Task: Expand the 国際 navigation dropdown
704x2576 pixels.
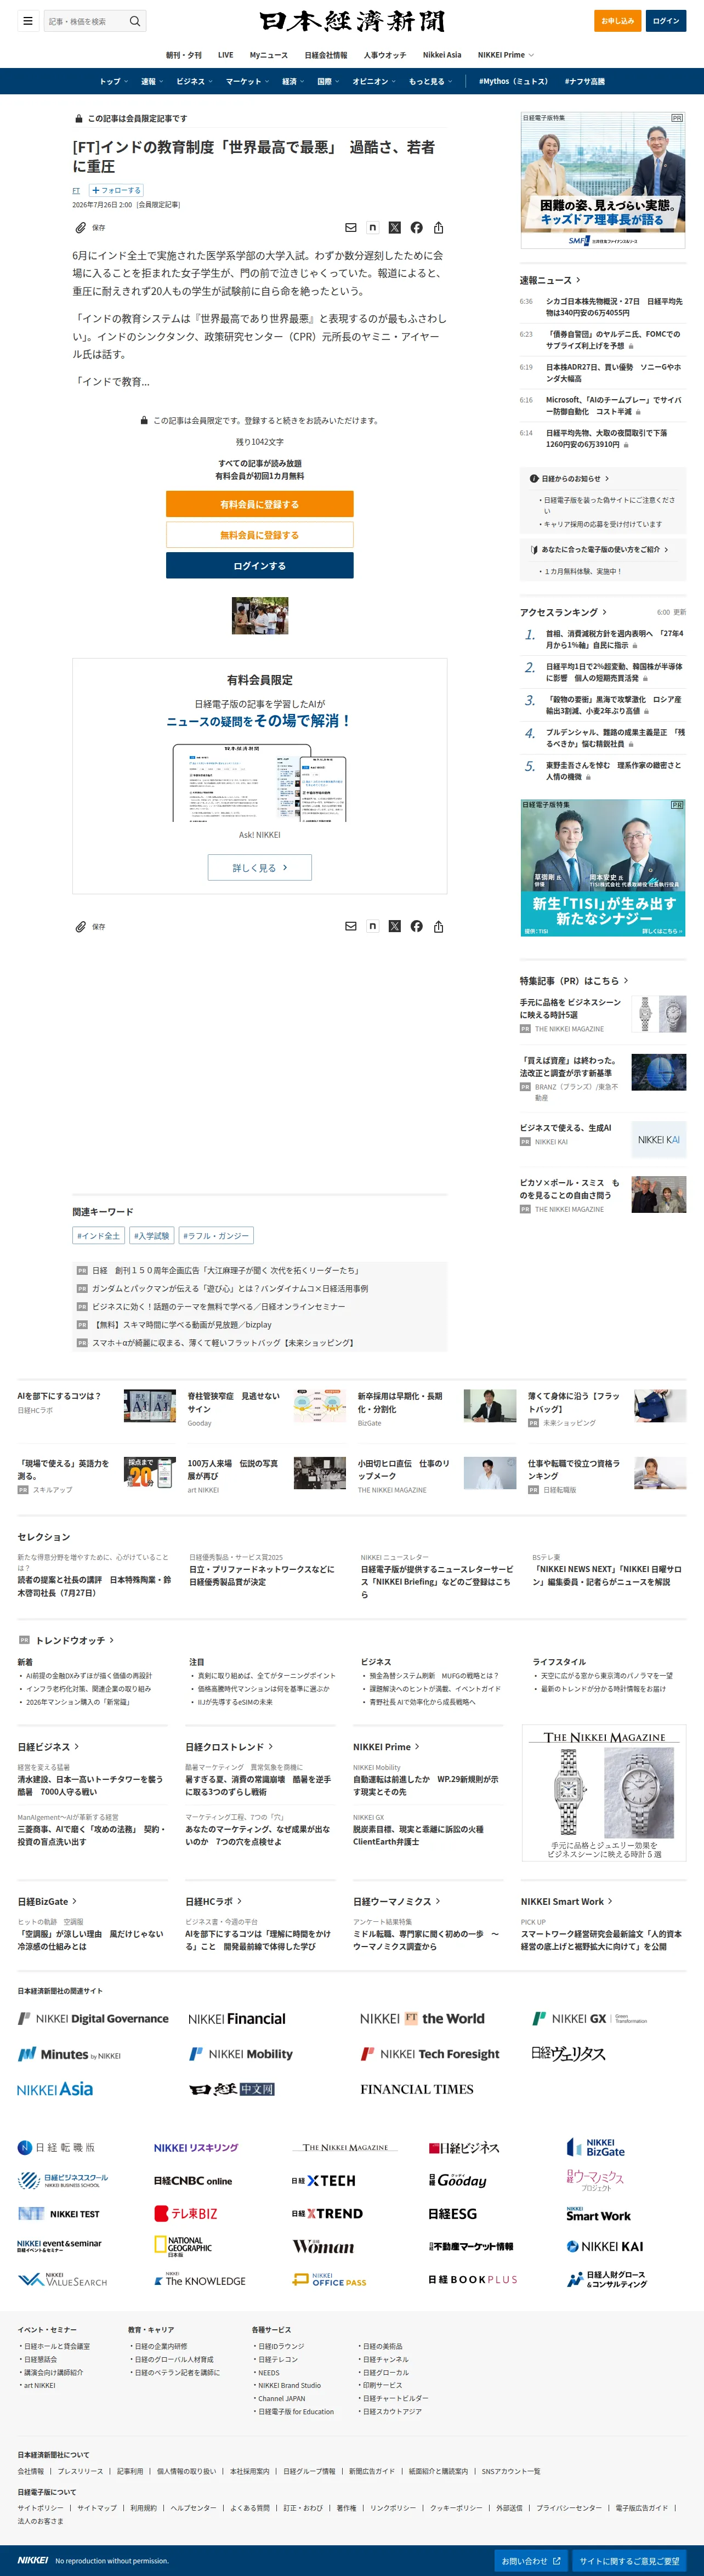Action: pyautogui.click(x=328, y=82)
